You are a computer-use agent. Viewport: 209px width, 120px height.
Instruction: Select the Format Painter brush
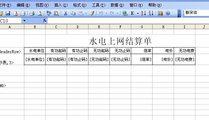[x=92, y=13]
